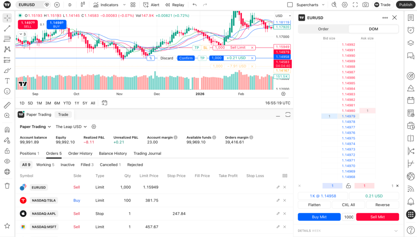The image size is (417, 237).
Task: Tick the Supercharts checkbox
Action: 290,4
